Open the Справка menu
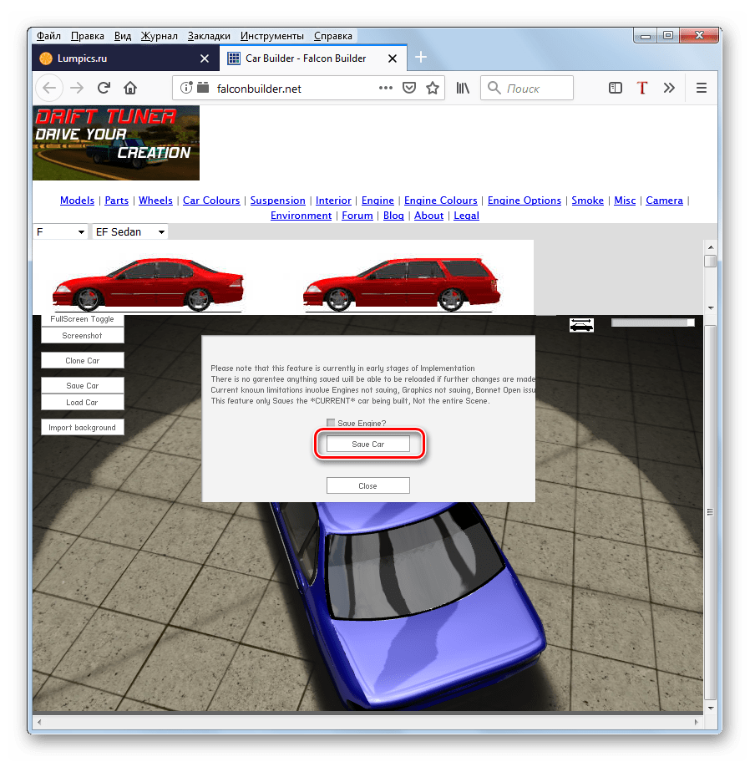750x762 pixels. click(x=333, y=35)
